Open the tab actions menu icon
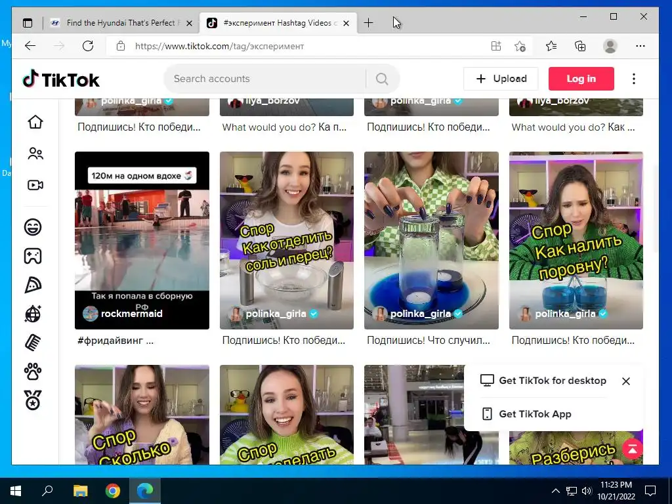672x504 pixels. pos(28,23)
